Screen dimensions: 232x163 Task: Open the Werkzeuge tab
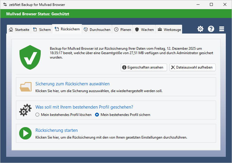pos(169,30)
